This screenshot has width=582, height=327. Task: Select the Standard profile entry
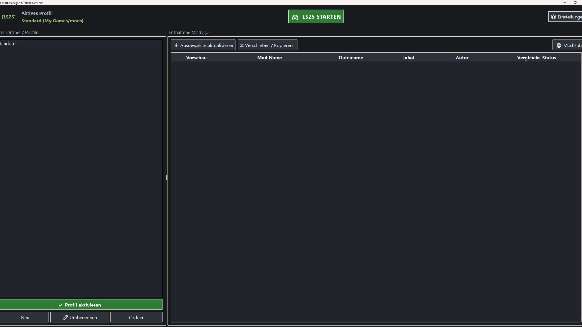[x=81, y=44]
